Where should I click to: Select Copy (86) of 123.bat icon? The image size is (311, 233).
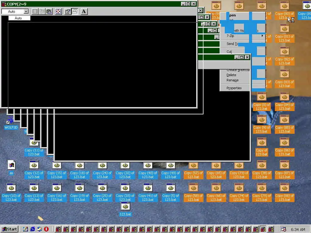285,147
